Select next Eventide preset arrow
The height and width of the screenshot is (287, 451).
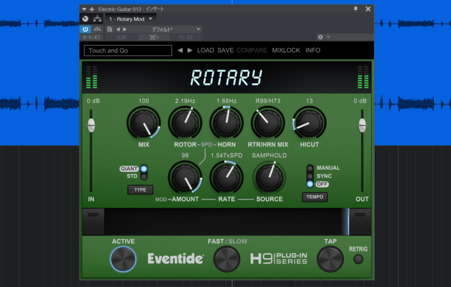point(190,50)
